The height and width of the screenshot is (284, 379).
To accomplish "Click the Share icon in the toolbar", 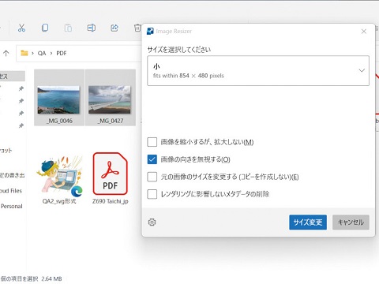I will (114, 28).
